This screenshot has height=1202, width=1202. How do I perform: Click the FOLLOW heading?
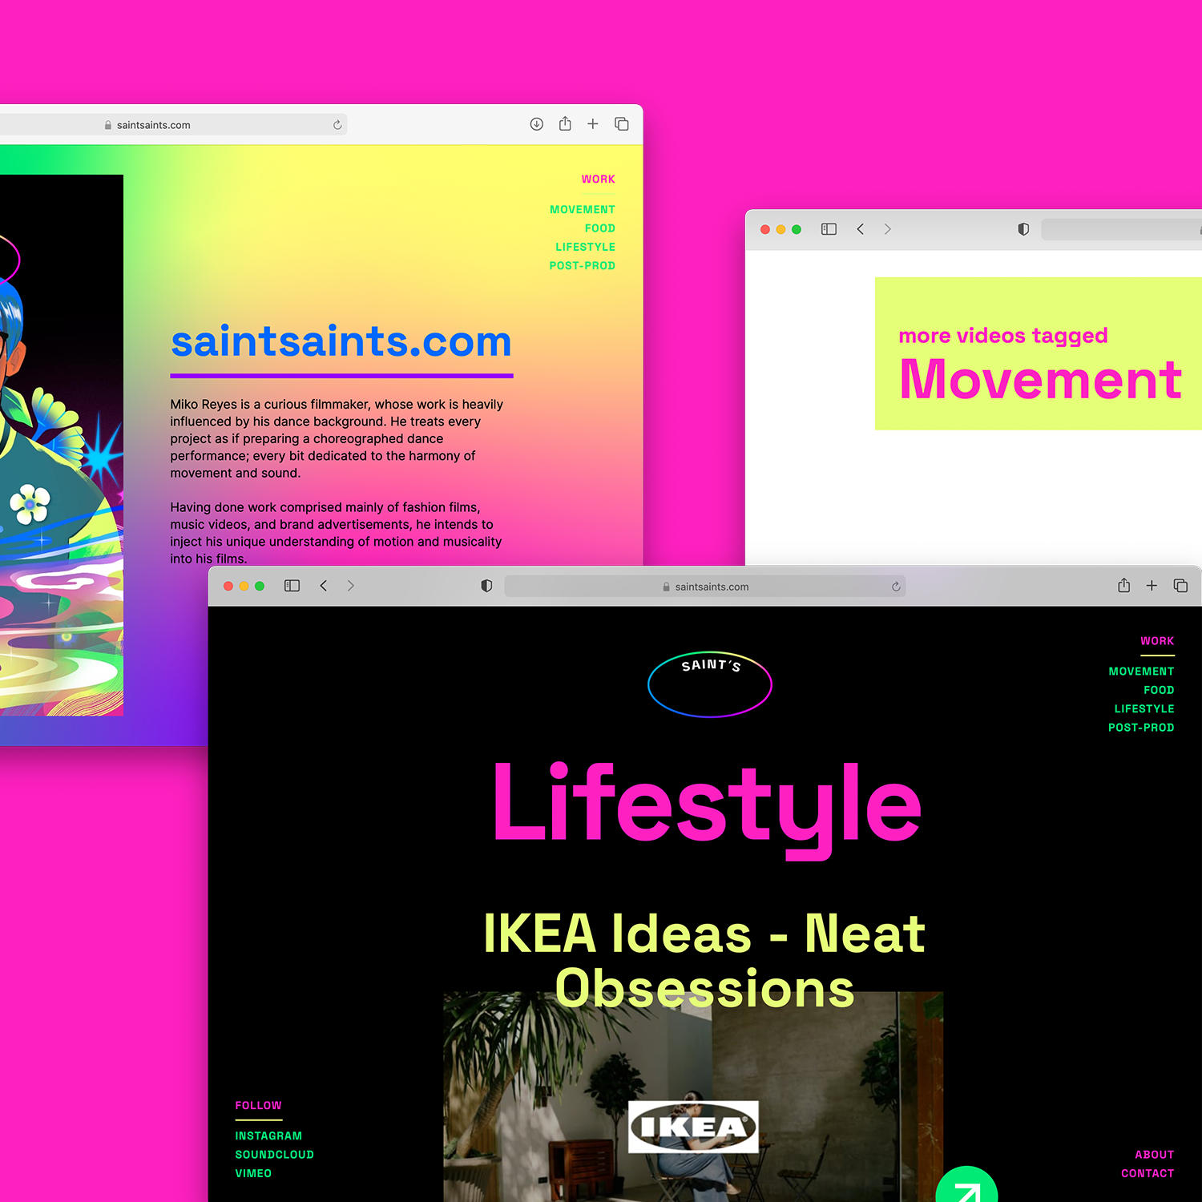click(x=258, y=1106)
